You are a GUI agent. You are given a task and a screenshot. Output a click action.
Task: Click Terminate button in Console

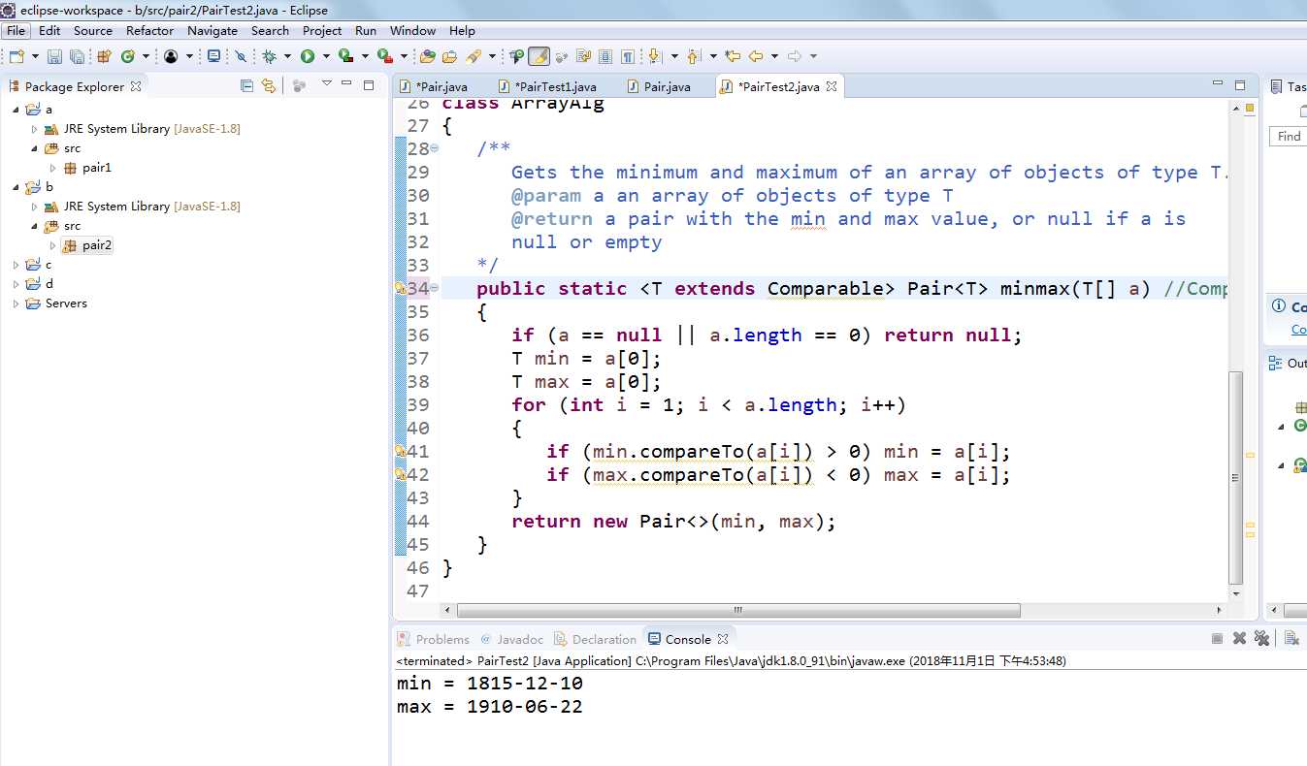point(1217,638)
